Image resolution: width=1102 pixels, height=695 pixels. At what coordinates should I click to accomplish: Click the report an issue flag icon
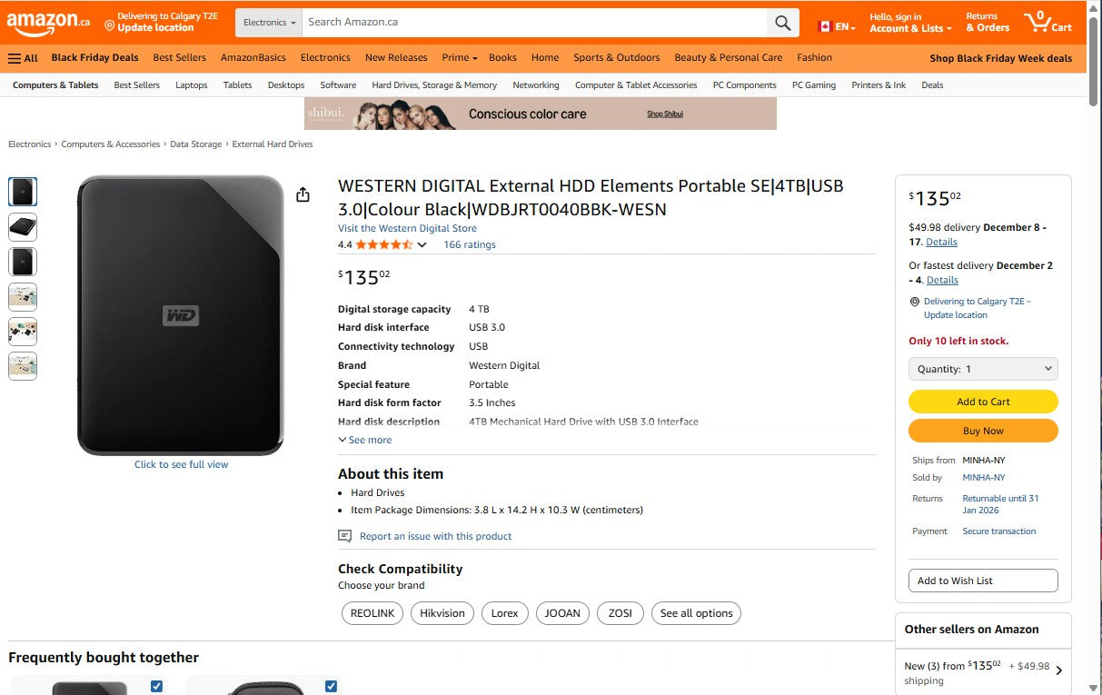pyautogui.click(x=344, y=536)
